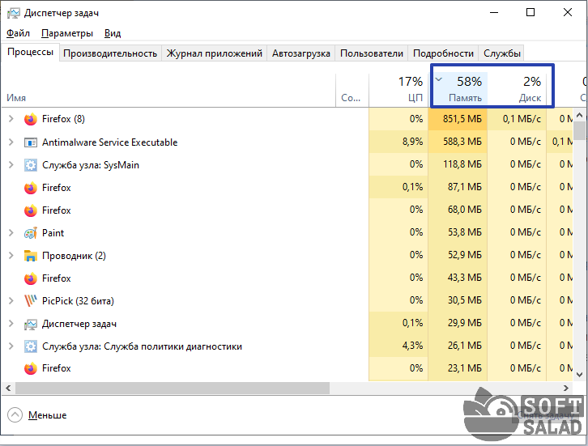Click the 30,5 МБ memory cell
588x446 pixels.
coord(458,300)
